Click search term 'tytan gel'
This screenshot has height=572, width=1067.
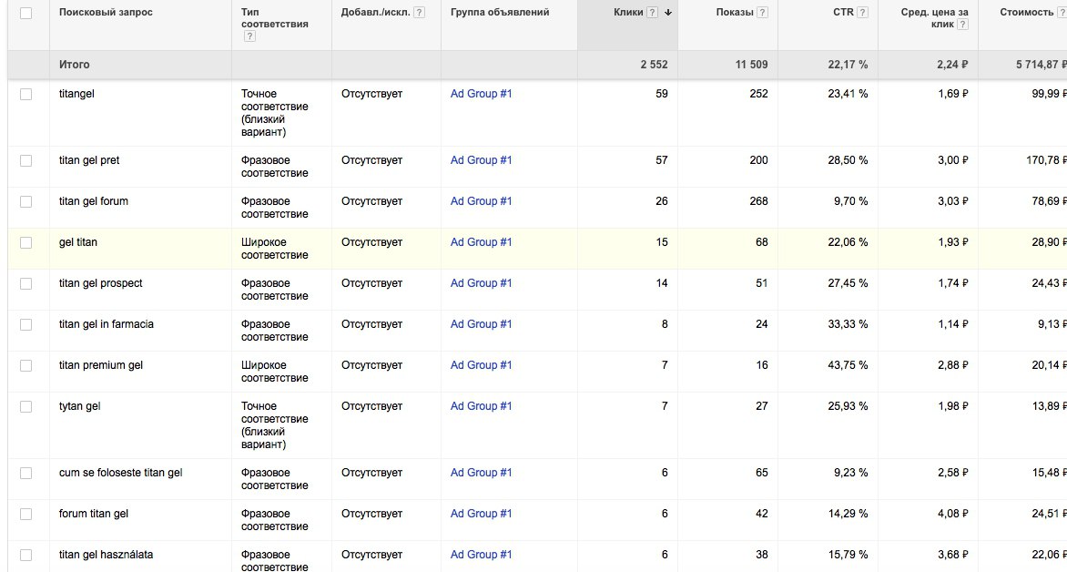pyautogui.click(x=79, y=406)
